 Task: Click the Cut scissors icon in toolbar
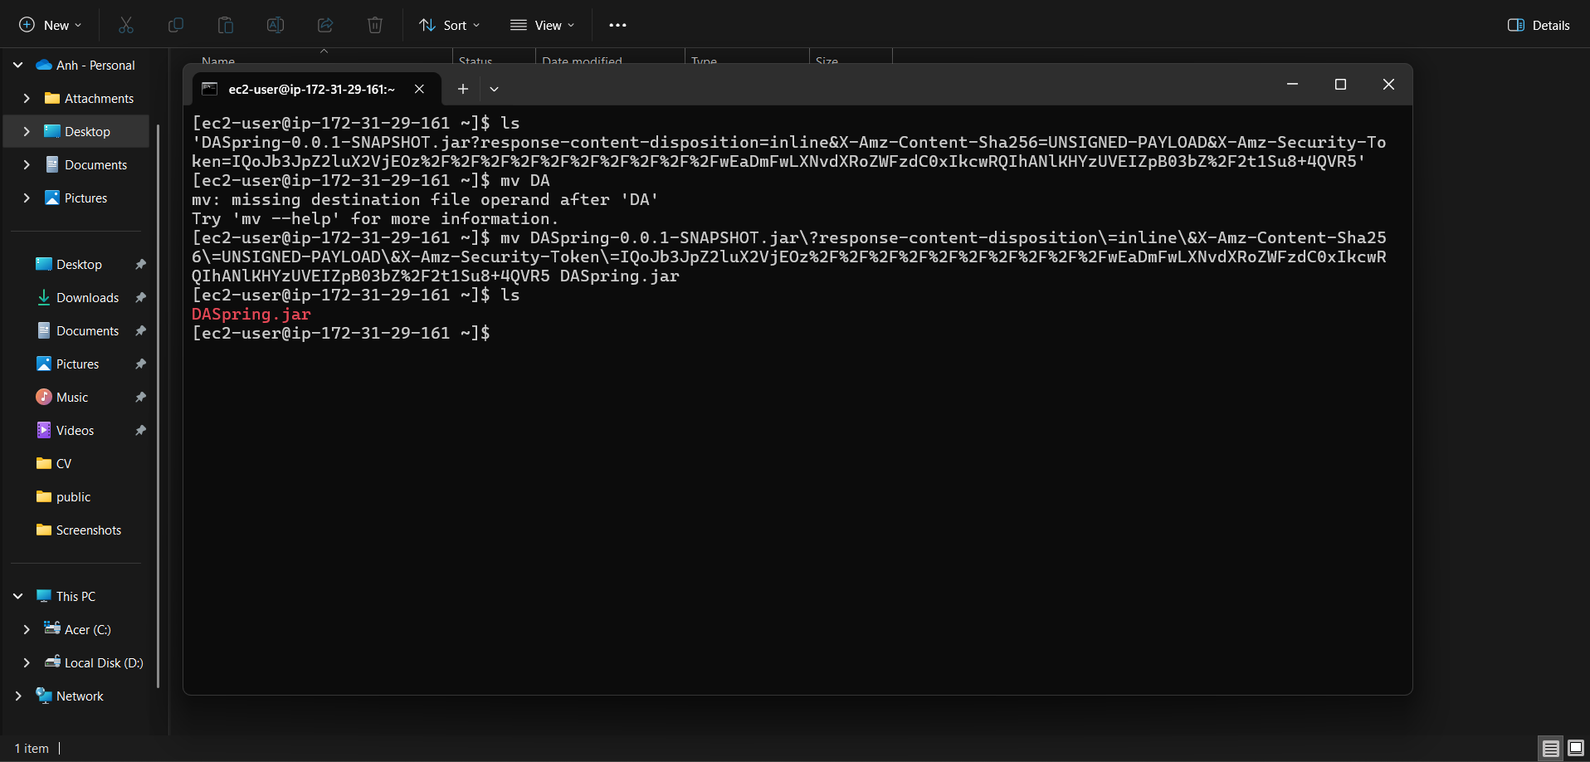point(126,25)
